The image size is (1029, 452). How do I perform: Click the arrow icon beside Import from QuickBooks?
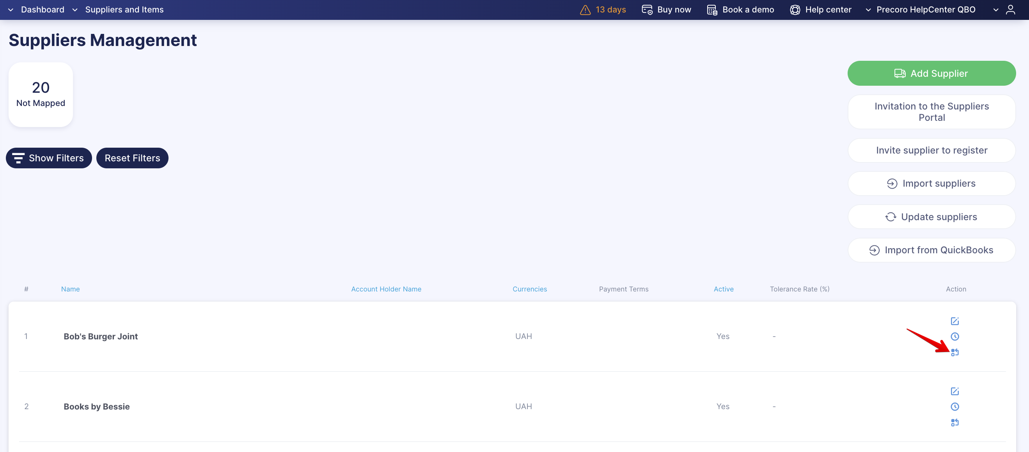tap(875, 250)
